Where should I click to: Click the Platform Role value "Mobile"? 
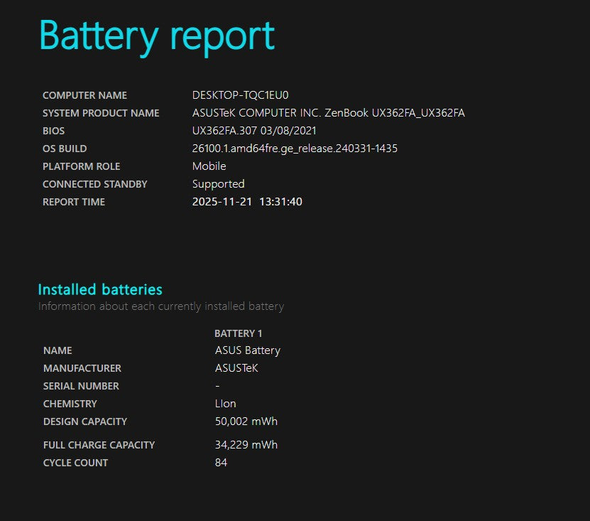point(209,166)
